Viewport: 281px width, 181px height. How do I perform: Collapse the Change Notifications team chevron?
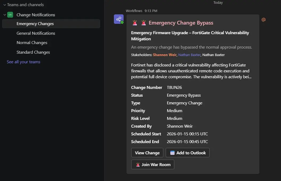click(x=5, y=15)
